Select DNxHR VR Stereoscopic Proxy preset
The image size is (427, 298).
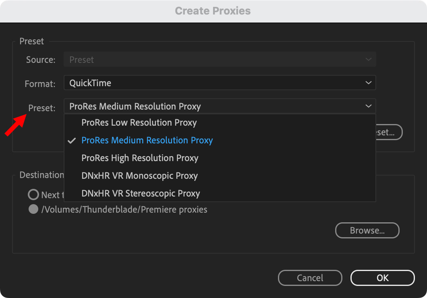[141, 193]
